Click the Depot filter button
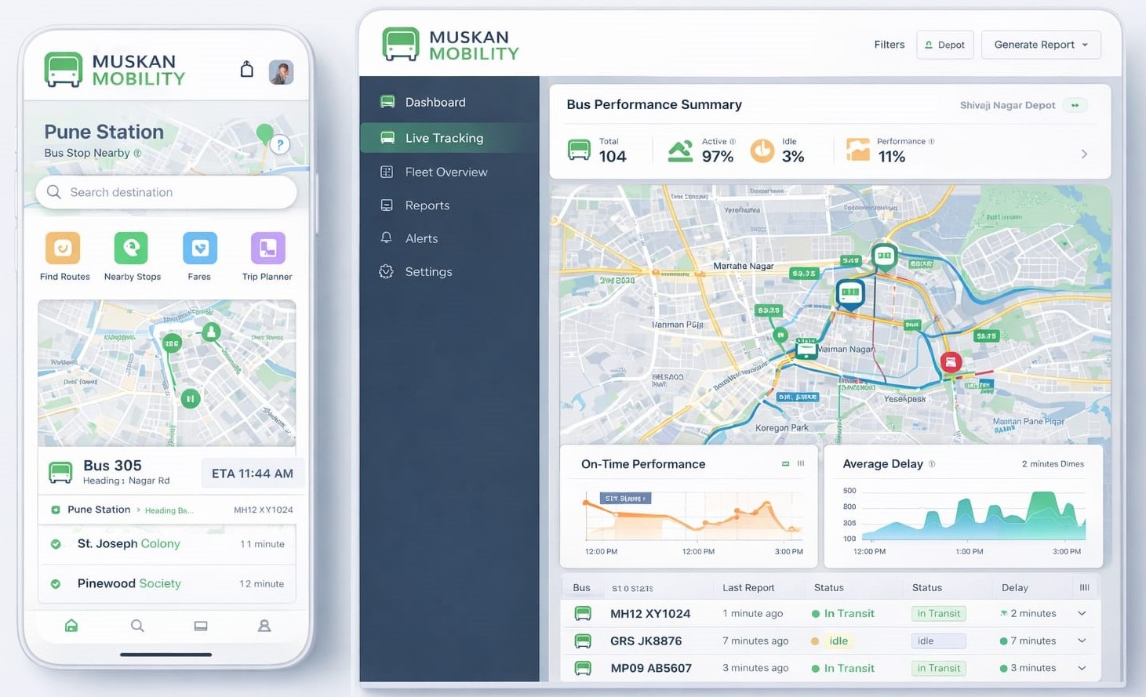This screenshot has height=697, width=1146. [944, 45]
